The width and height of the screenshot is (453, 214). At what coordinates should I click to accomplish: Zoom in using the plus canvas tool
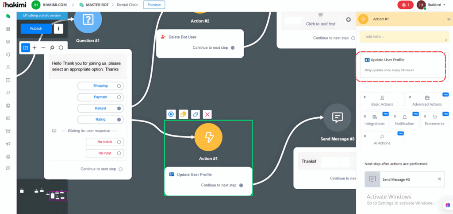coord(35,47)
